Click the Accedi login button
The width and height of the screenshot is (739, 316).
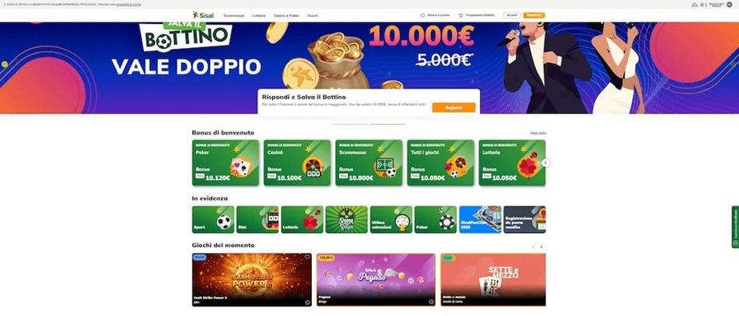512,15
